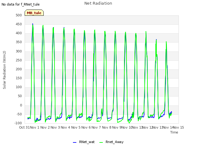
Task: Click the blue RNet_wat legend swatch
Action: [x=74, y=142]
